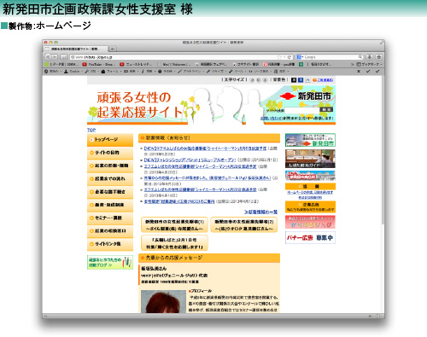The width and height of the screenshot is (427, 337).
Task: Open the トップページ side menu item
Action: [110, 140]
